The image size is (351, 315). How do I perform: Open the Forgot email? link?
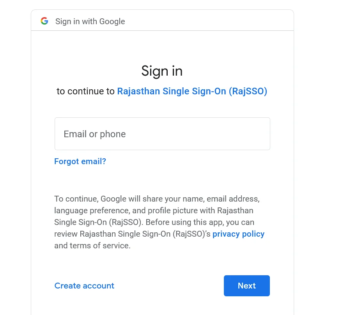coord(80,161)
